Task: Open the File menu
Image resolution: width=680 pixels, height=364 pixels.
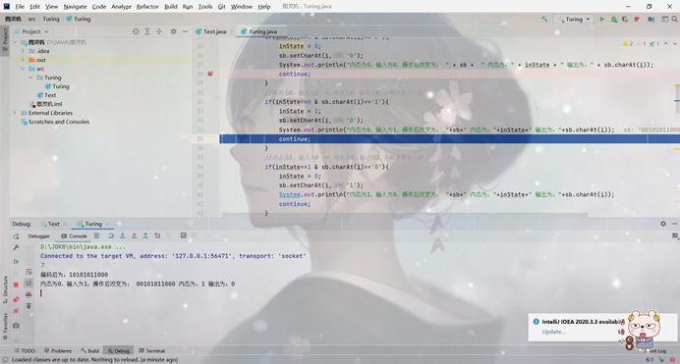Action: [20, 7]
